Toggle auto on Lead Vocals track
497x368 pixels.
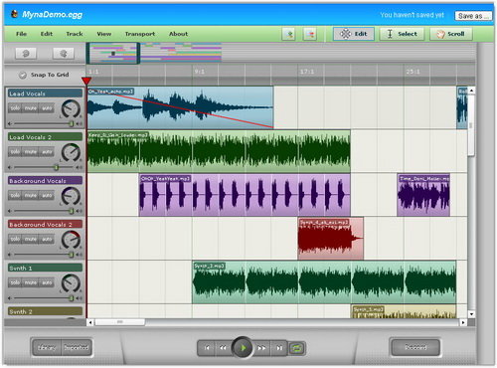point(47,108)
